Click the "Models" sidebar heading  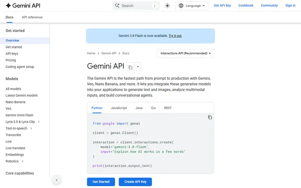[12, 79]
